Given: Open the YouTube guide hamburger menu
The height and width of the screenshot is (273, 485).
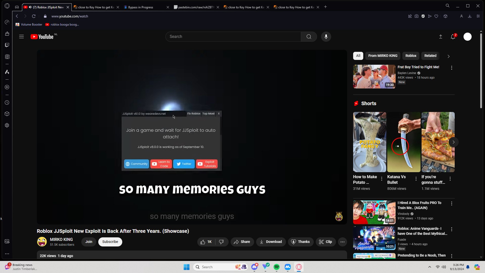Looking at the screenshot, I should tap(21, 37).
